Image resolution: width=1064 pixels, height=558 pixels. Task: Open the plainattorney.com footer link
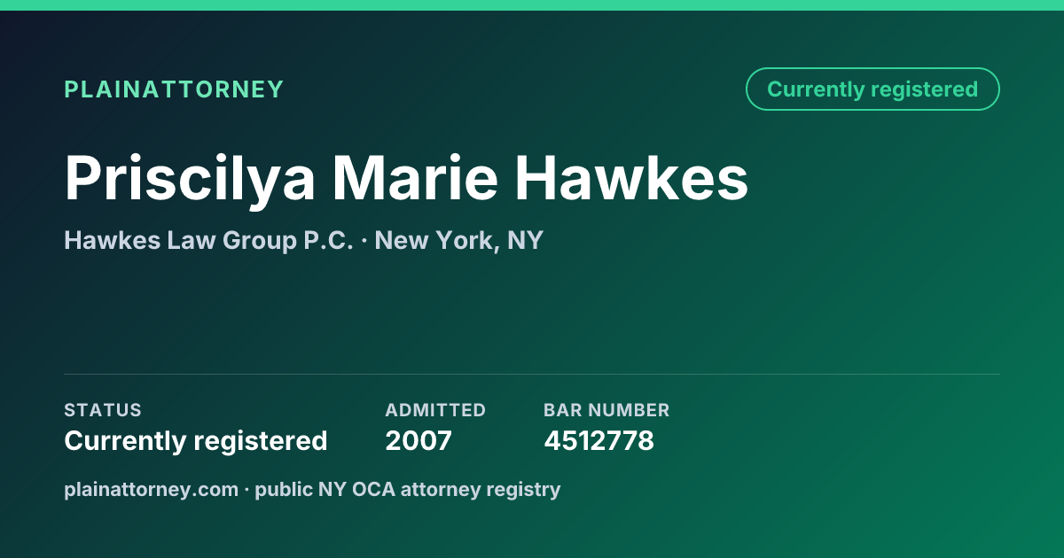[151, 489]
